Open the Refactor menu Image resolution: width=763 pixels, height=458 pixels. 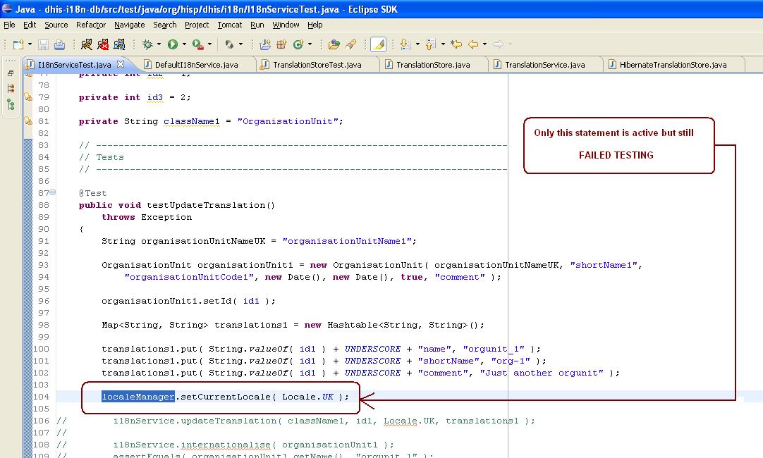tap(91, 25)
